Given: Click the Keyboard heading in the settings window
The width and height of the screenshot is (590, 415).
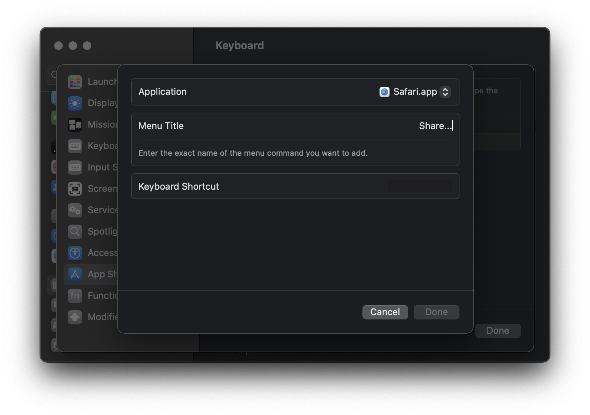Looking at the screenshot, I should point(240,46).
